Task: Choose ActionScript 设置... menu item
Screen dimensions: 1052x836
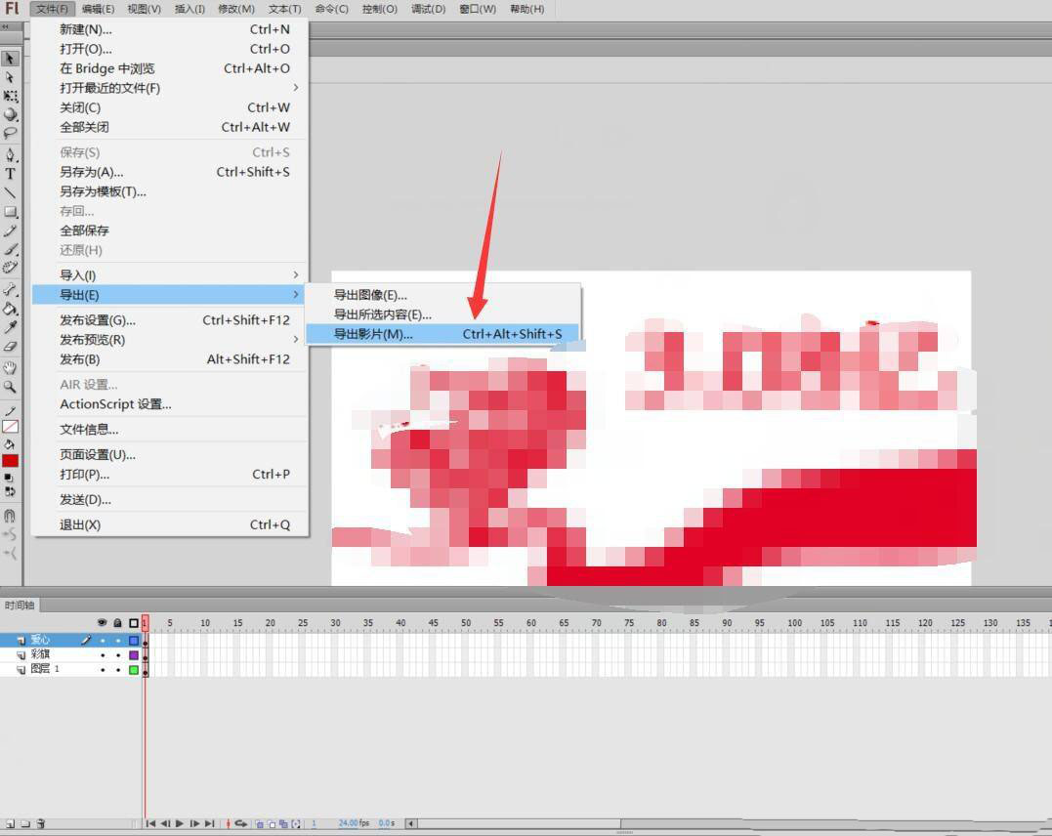Action: [170, 404]
